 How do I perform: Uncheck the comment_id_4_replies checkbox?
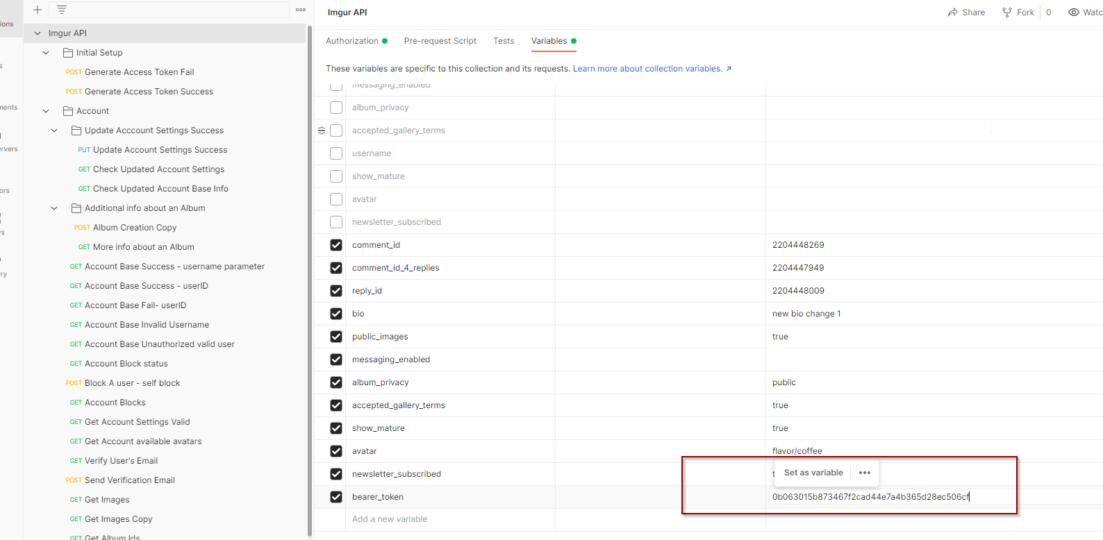(336, 268)
